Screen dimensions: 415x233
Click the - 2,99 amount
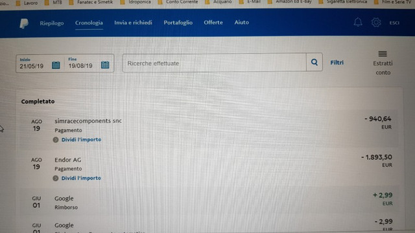tap(383, 221)
